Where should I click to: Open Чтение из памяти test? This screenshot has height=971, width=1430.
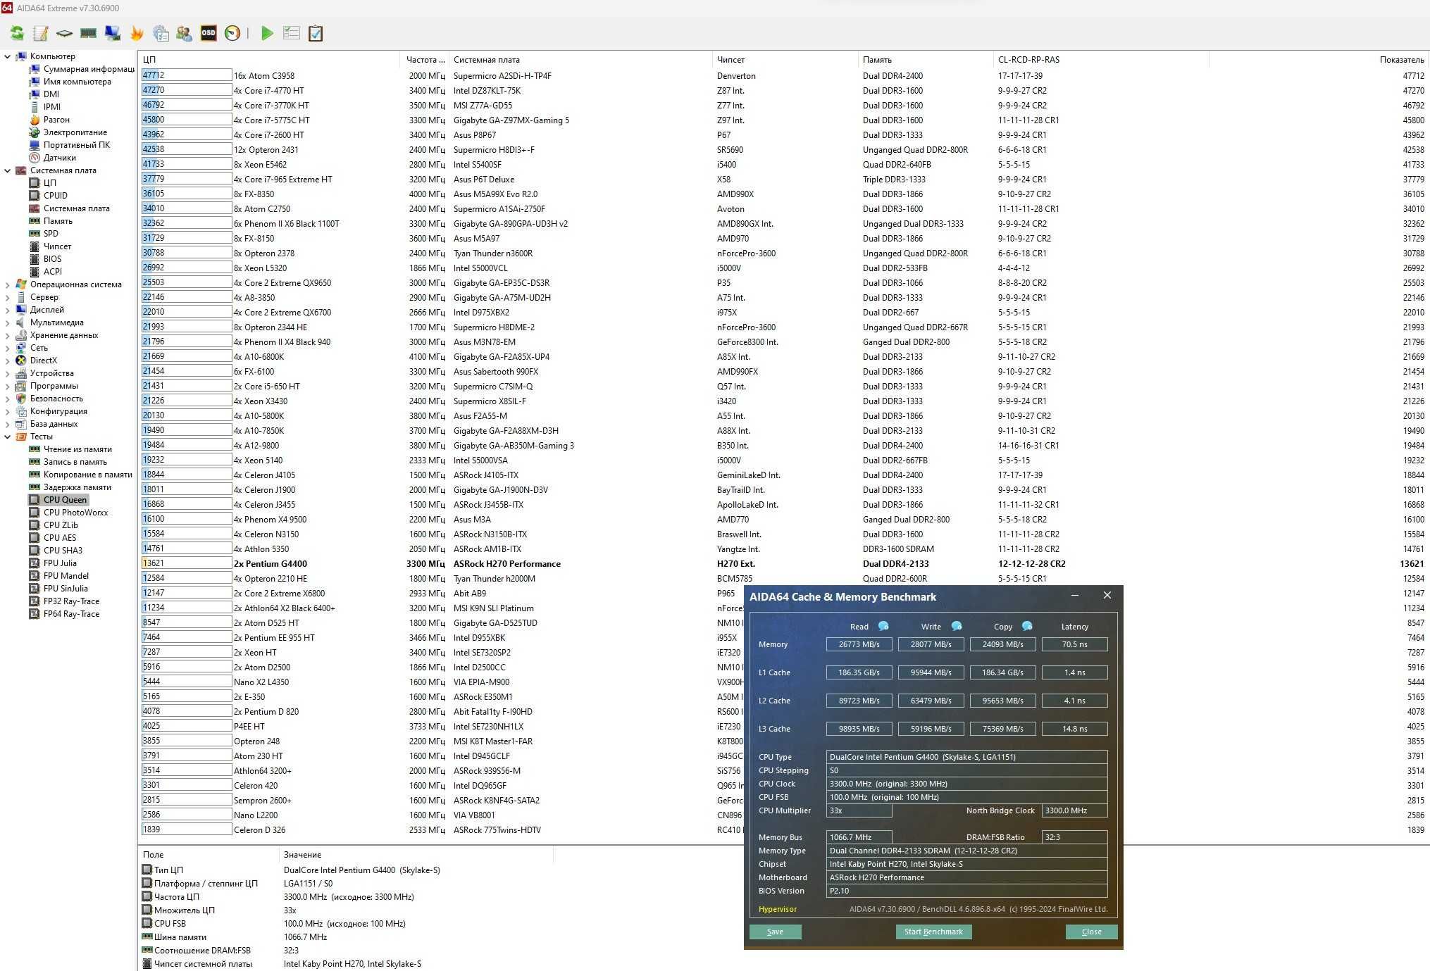pos(77,449)
